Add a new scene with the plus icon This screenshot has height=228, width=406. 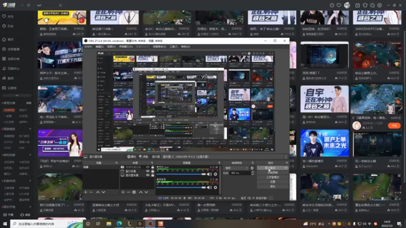(x=86, y=192)
